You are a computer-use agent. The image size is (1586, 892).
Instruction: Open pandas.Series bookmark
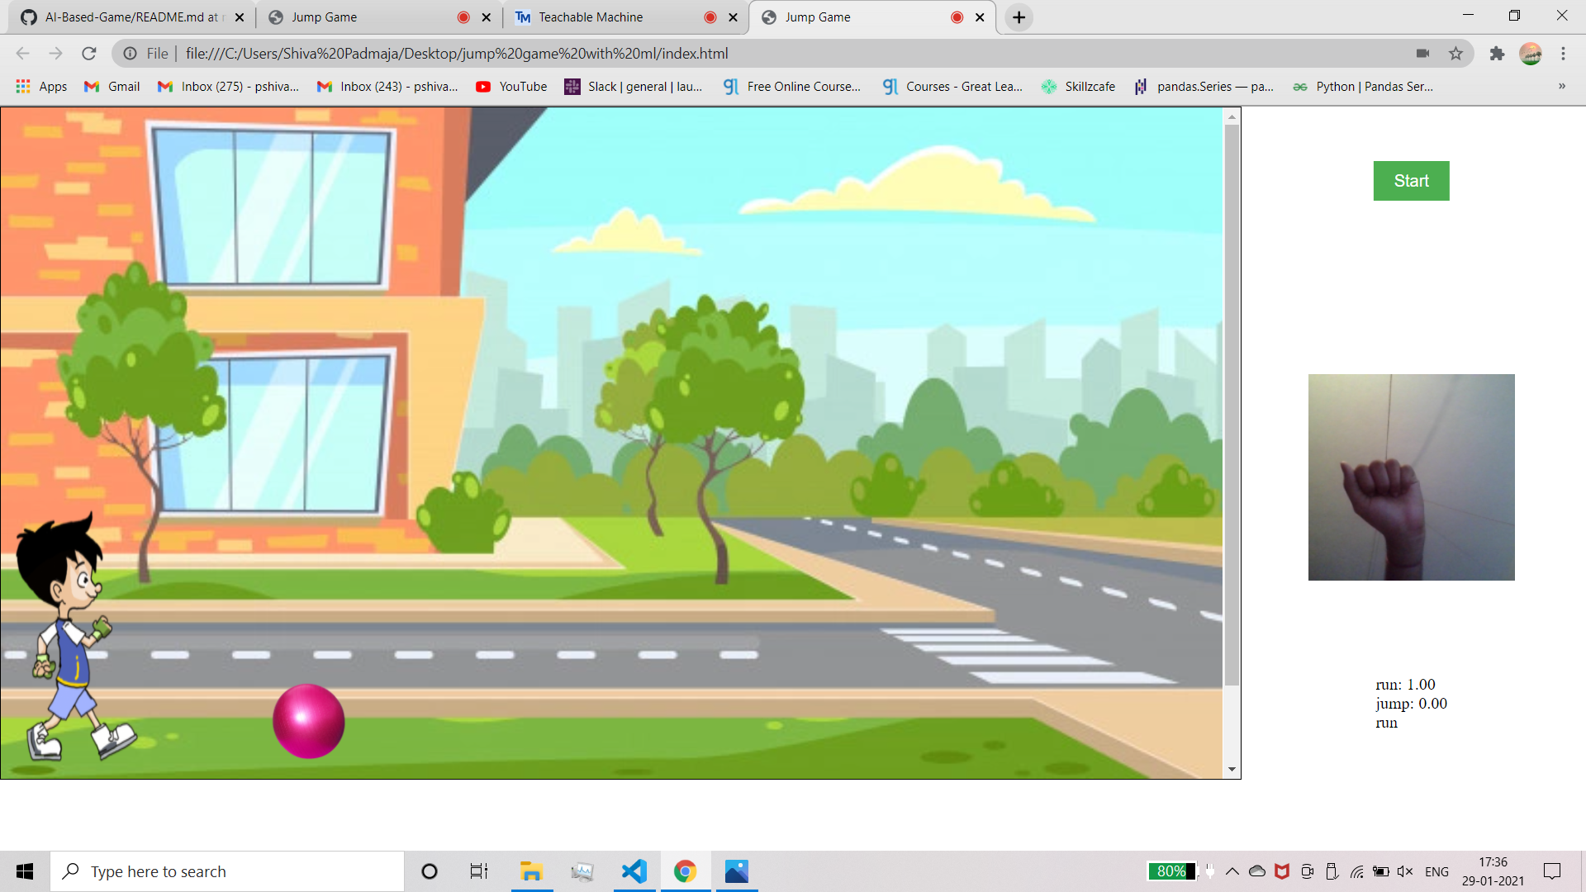point(1204,87)
